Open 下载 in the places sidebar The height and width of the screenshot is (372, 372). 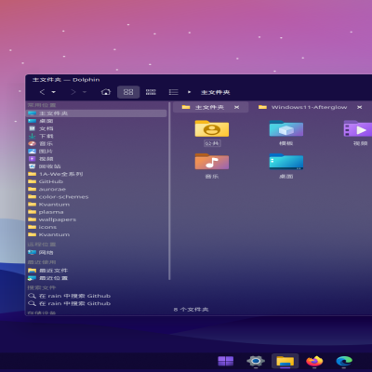[x=97, y=136]
